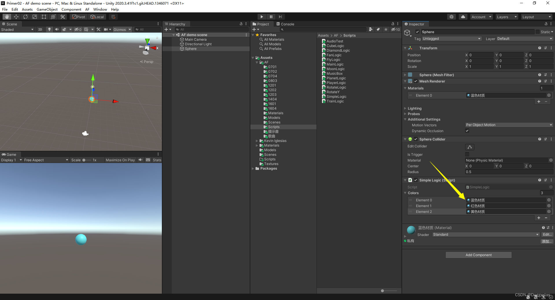Add element to Colors list

tap(539, 218)
